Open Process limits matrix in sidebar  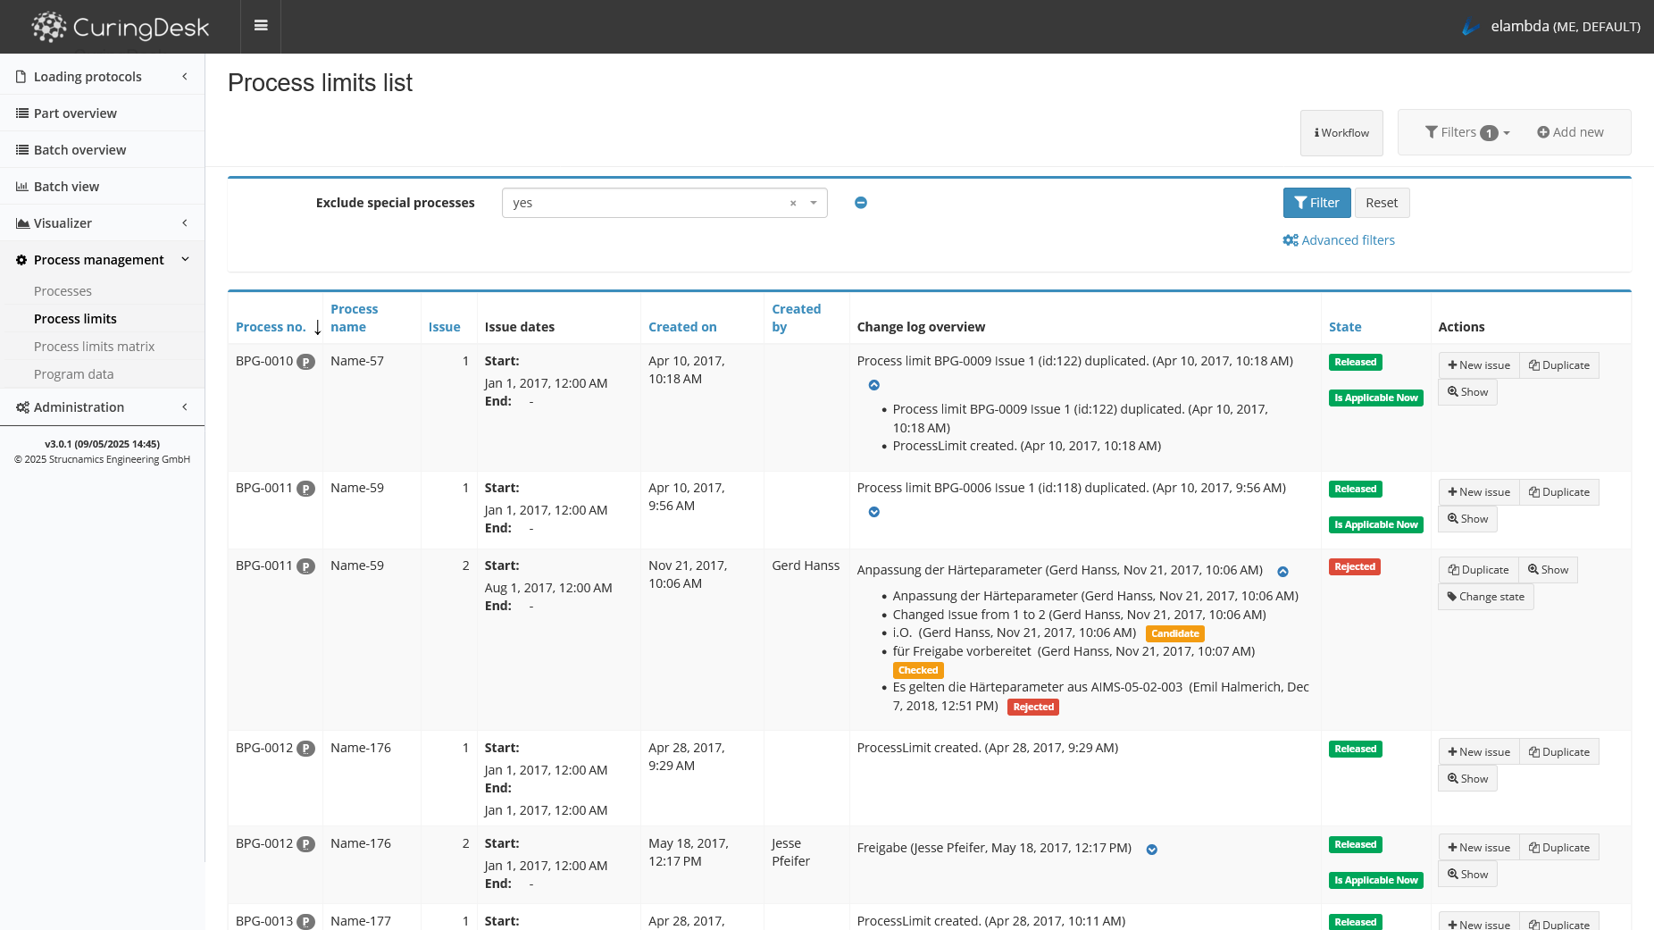pyautogui.click(x=94, y=347)
